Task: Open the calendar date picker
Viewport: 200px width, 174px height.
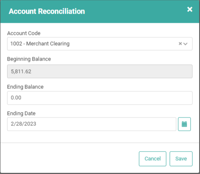Action: 184,124
